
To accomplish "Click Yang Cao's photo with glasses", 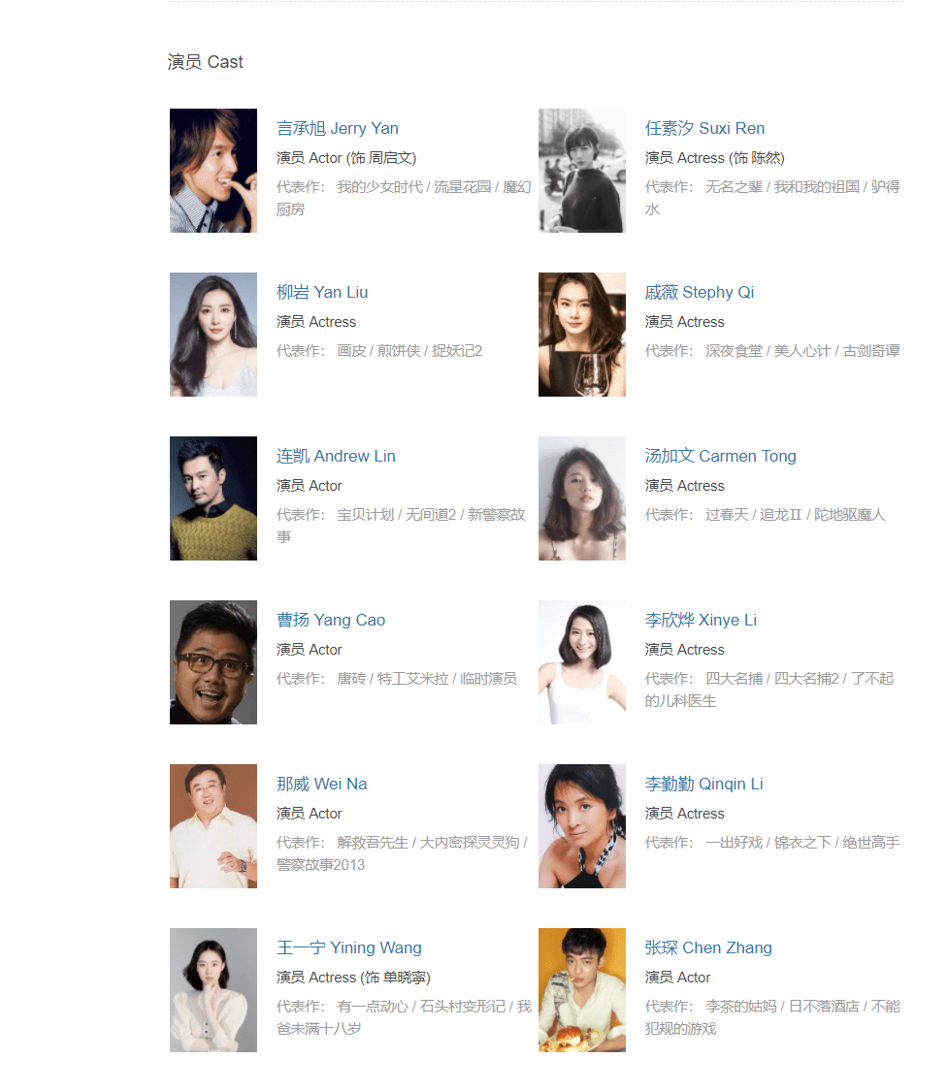I will click(213, 662).
